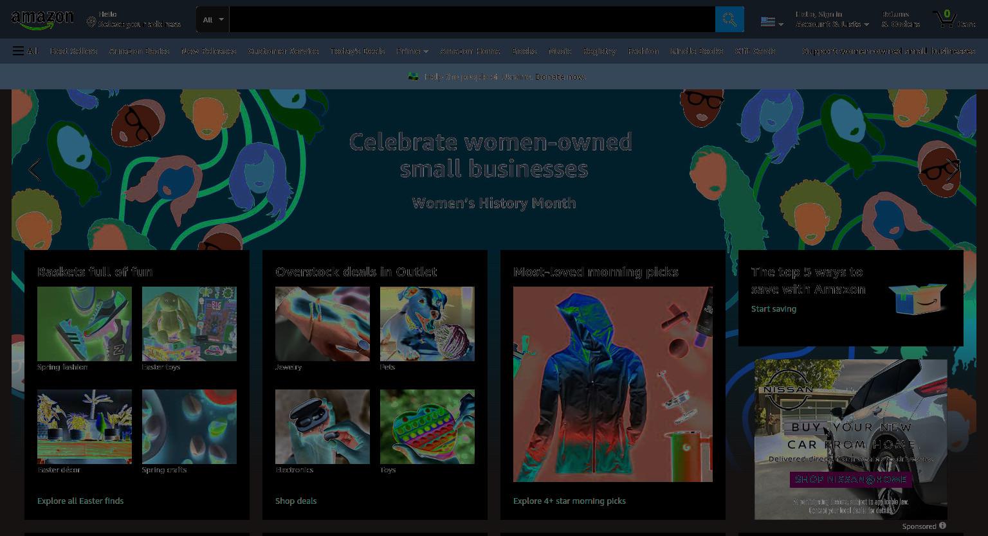Go to New Releases
Image resolution: width=988 pixels, height=536 pixels.
(x=208, y=51)
